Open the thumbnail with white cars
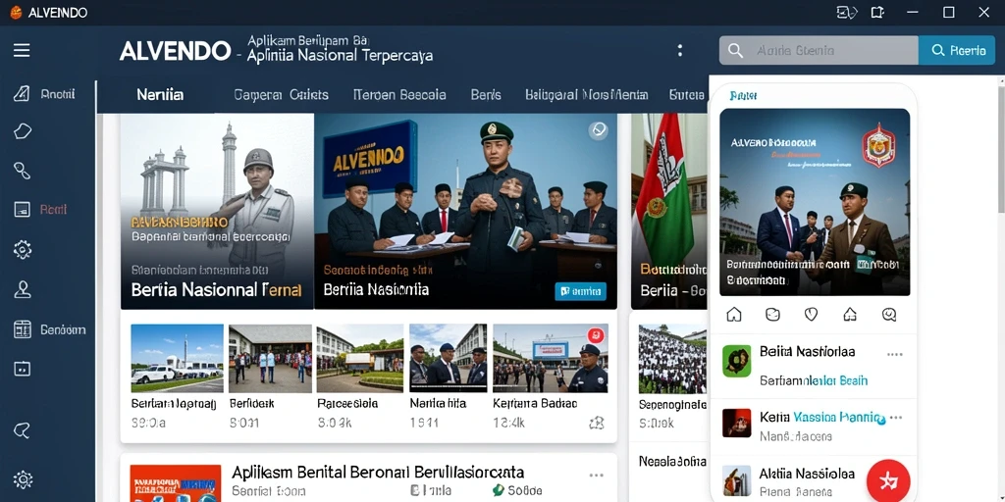The height and width of the screenshot is (502, 1005). [x=178, y=359]
